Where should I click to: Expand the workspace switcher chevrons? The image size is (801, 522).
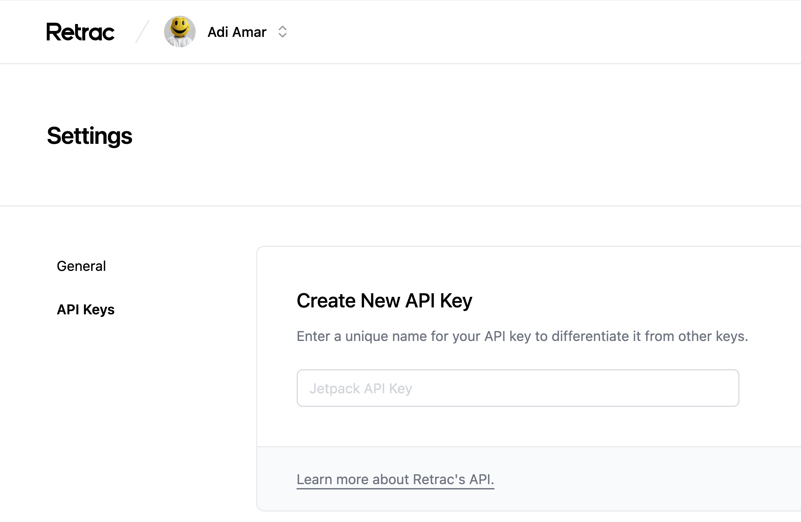[282, 32]
